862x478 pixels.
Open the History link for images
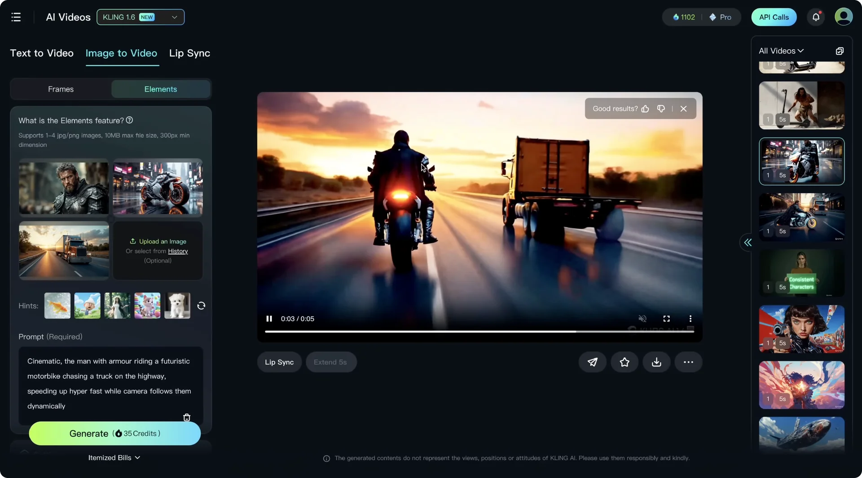coord(178,251)
